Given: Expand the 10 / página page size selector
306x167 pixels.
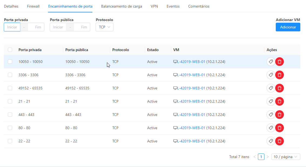Looking at the screenshot, I should 285,157.
